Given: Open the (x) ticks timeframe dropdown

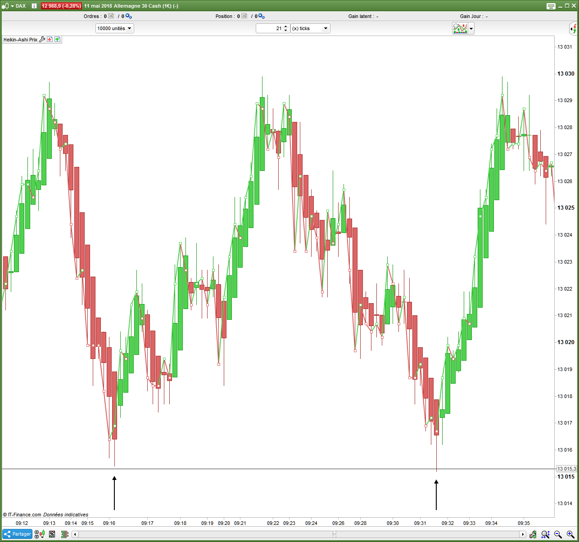Looking at the screenshot, I should (x=310, y=28).
